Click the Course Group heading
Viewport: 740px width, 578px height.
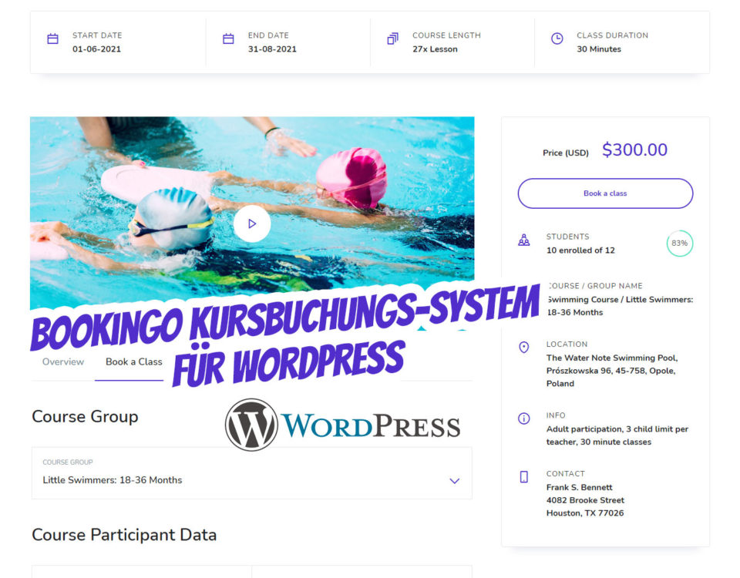coord(85,417)
